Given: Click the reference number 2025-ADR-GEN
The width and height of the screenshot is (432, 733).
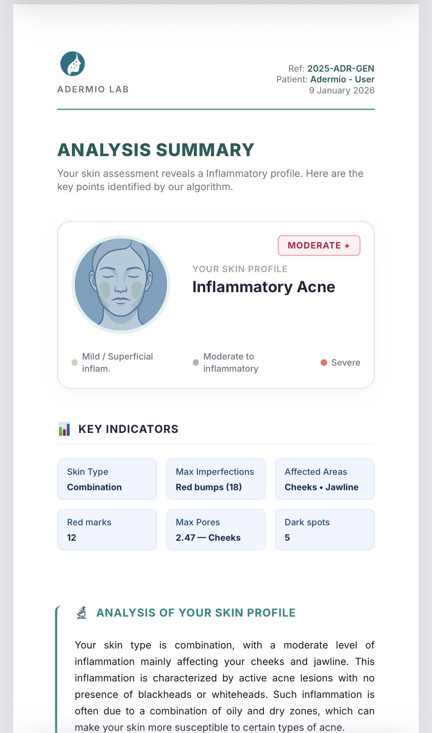Looking at the screenshot, I should tap(341, 68).
